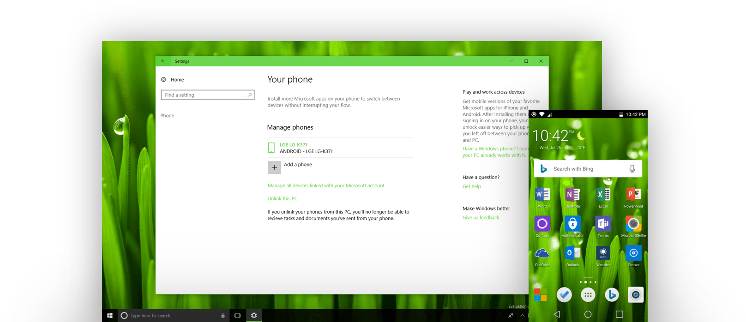746x322 pixels.
Task: Open the People icon in the taskbar
Action: tap(511, 316)
